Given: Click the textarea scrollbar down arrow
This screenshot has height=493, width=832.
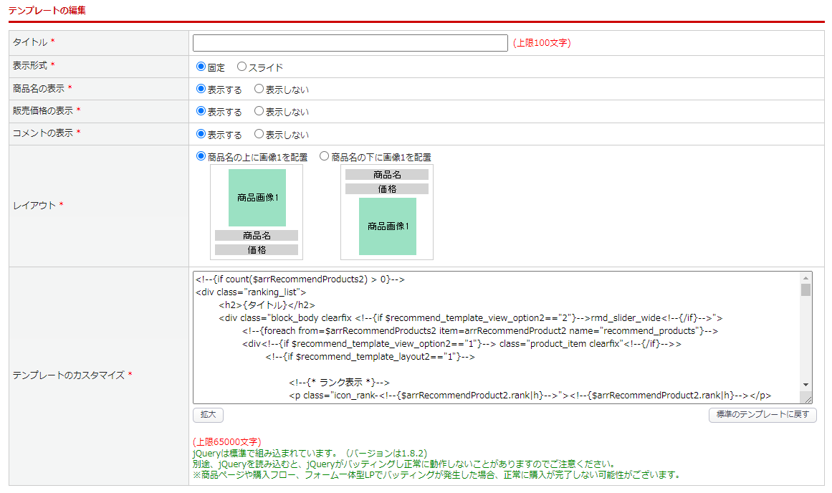Looking at the screenshot, I should (x=806, y=385).
